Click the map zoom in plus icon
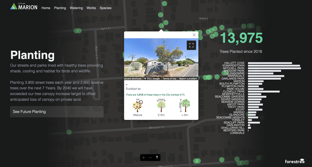Image resolution: width=312 pixels, height=167 pixels. click(x=143, y=157)
